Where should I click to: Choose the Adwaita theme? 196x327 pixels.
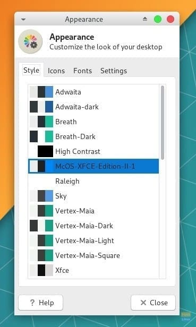pos(93,92)
